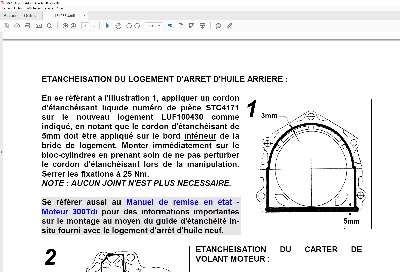This screenshot has width=400, height=272.
Task: Open the Affichage menu
Action: coord(33,8)
